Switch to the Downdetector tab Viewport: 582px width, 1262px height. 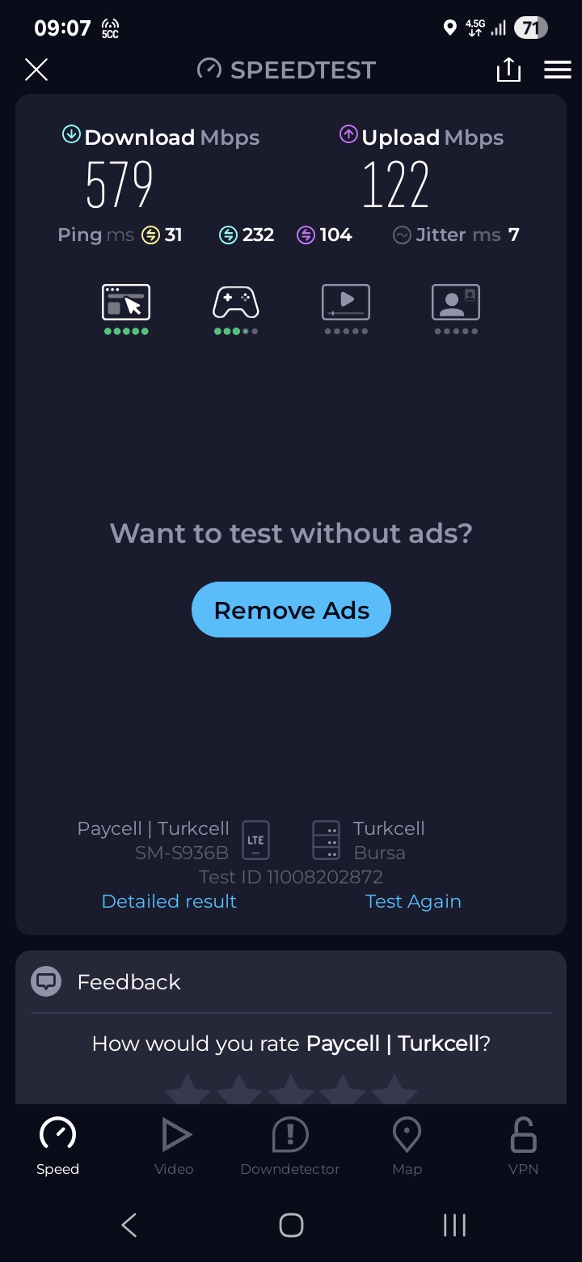click(x=290, y=1146)
